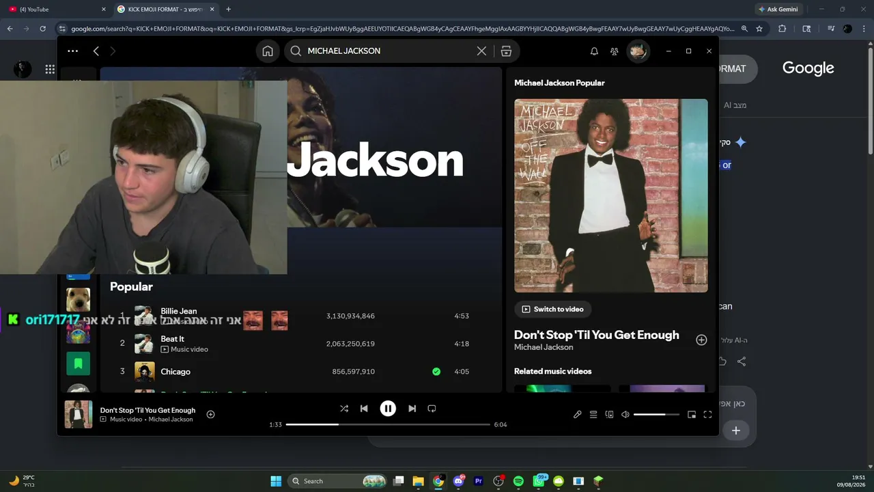Open the Spotify three-dots menu
874x492 pixels.
pyautogui.click(x=73, y=51)
